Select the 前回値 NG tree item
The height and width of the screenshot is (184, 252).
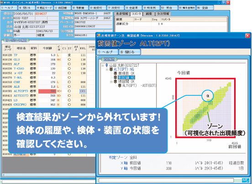click(x=126, y=78)
